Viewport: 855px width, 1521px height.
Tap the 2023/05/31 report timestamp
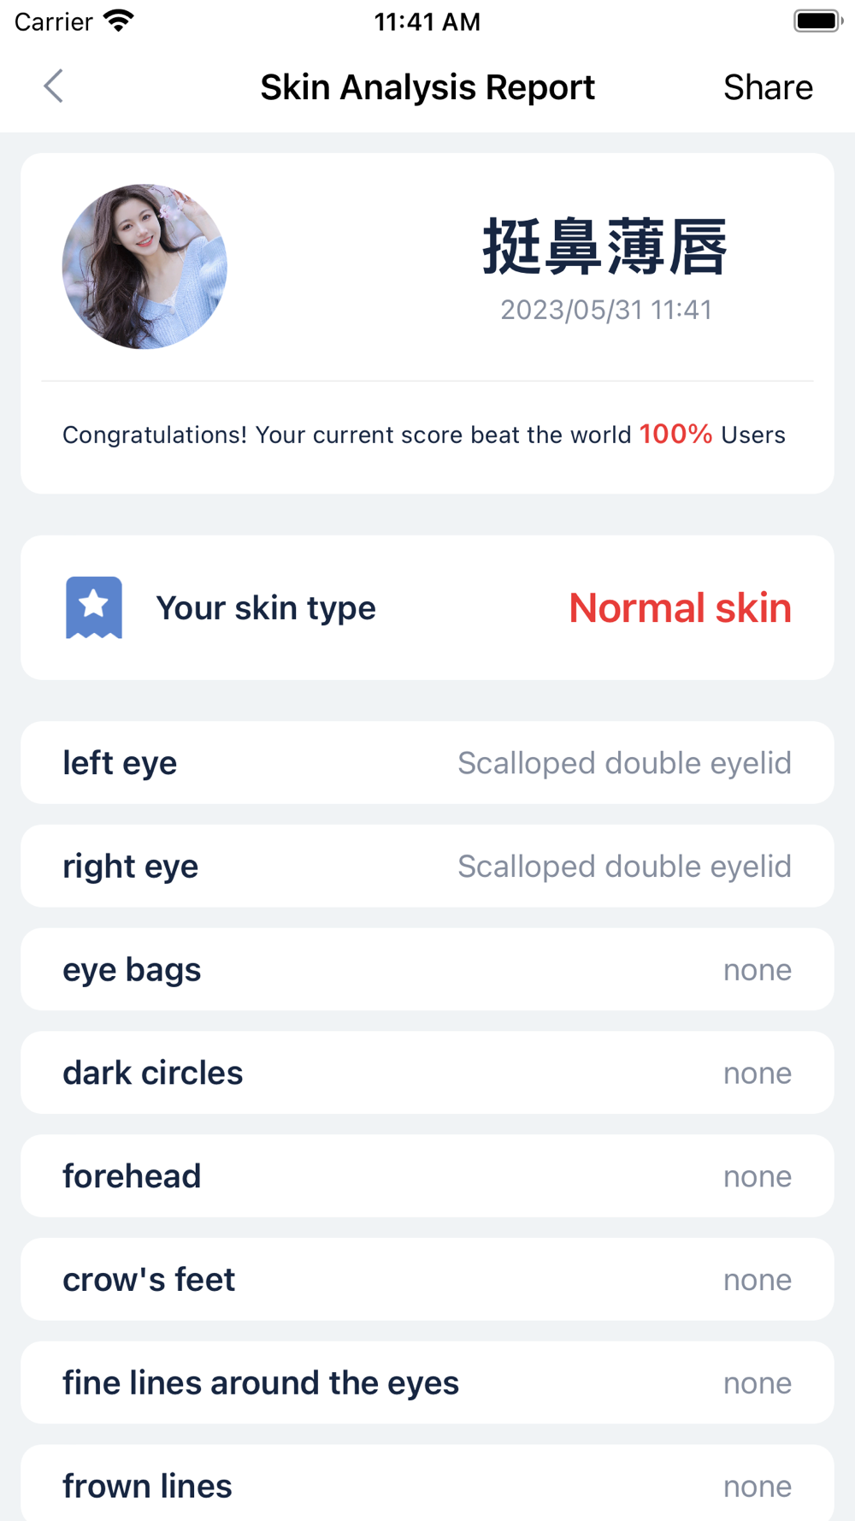click(x=605, y=310)
